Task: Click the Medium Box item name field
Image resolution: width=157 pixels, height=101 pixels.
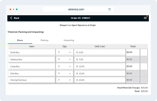Action: 32,59
